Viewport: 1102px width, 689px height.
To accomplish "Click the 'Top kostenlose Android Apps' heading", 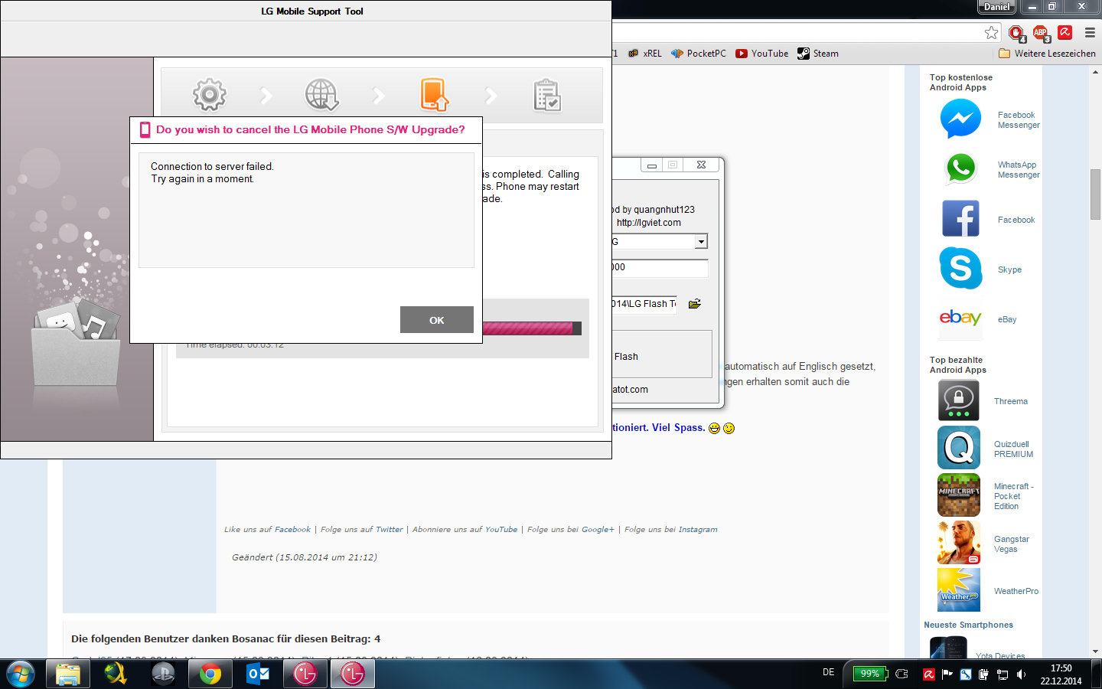I will point(961,83).
